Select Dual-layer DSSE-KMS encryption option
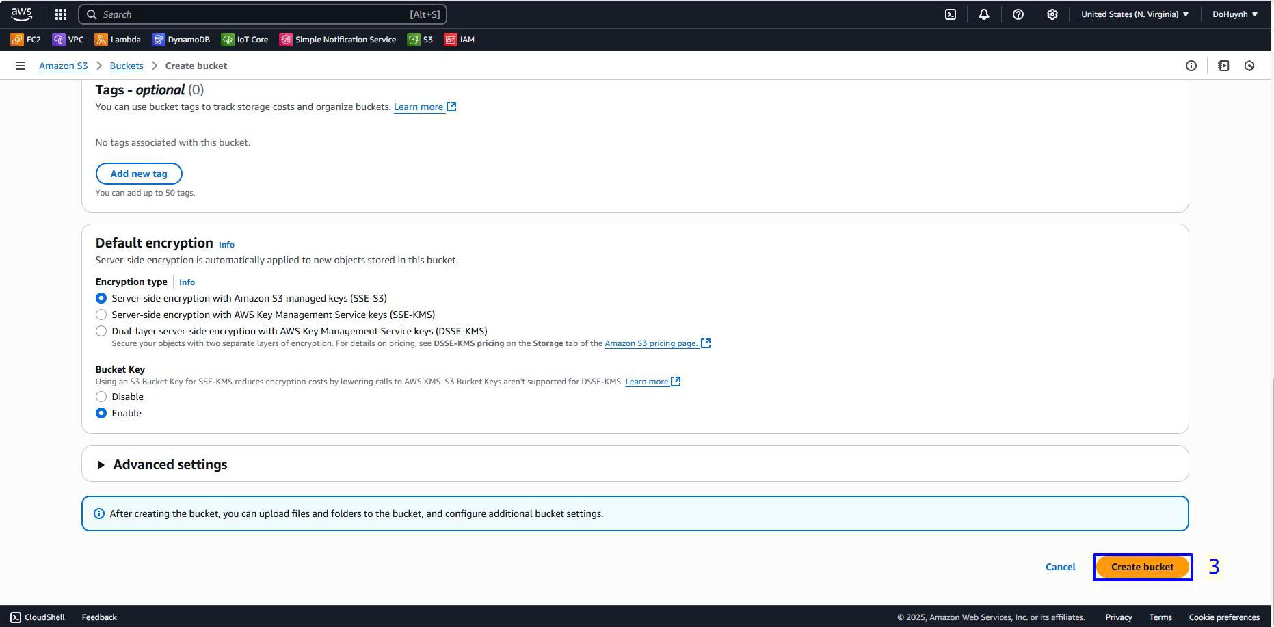Image resolution: width=1274 pixels, height=627 pixels. click(101, 331)
